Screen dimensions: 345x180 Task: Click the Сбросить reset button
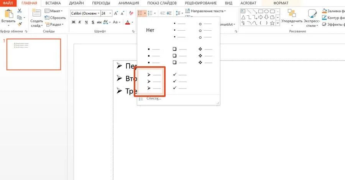point(55,18)
